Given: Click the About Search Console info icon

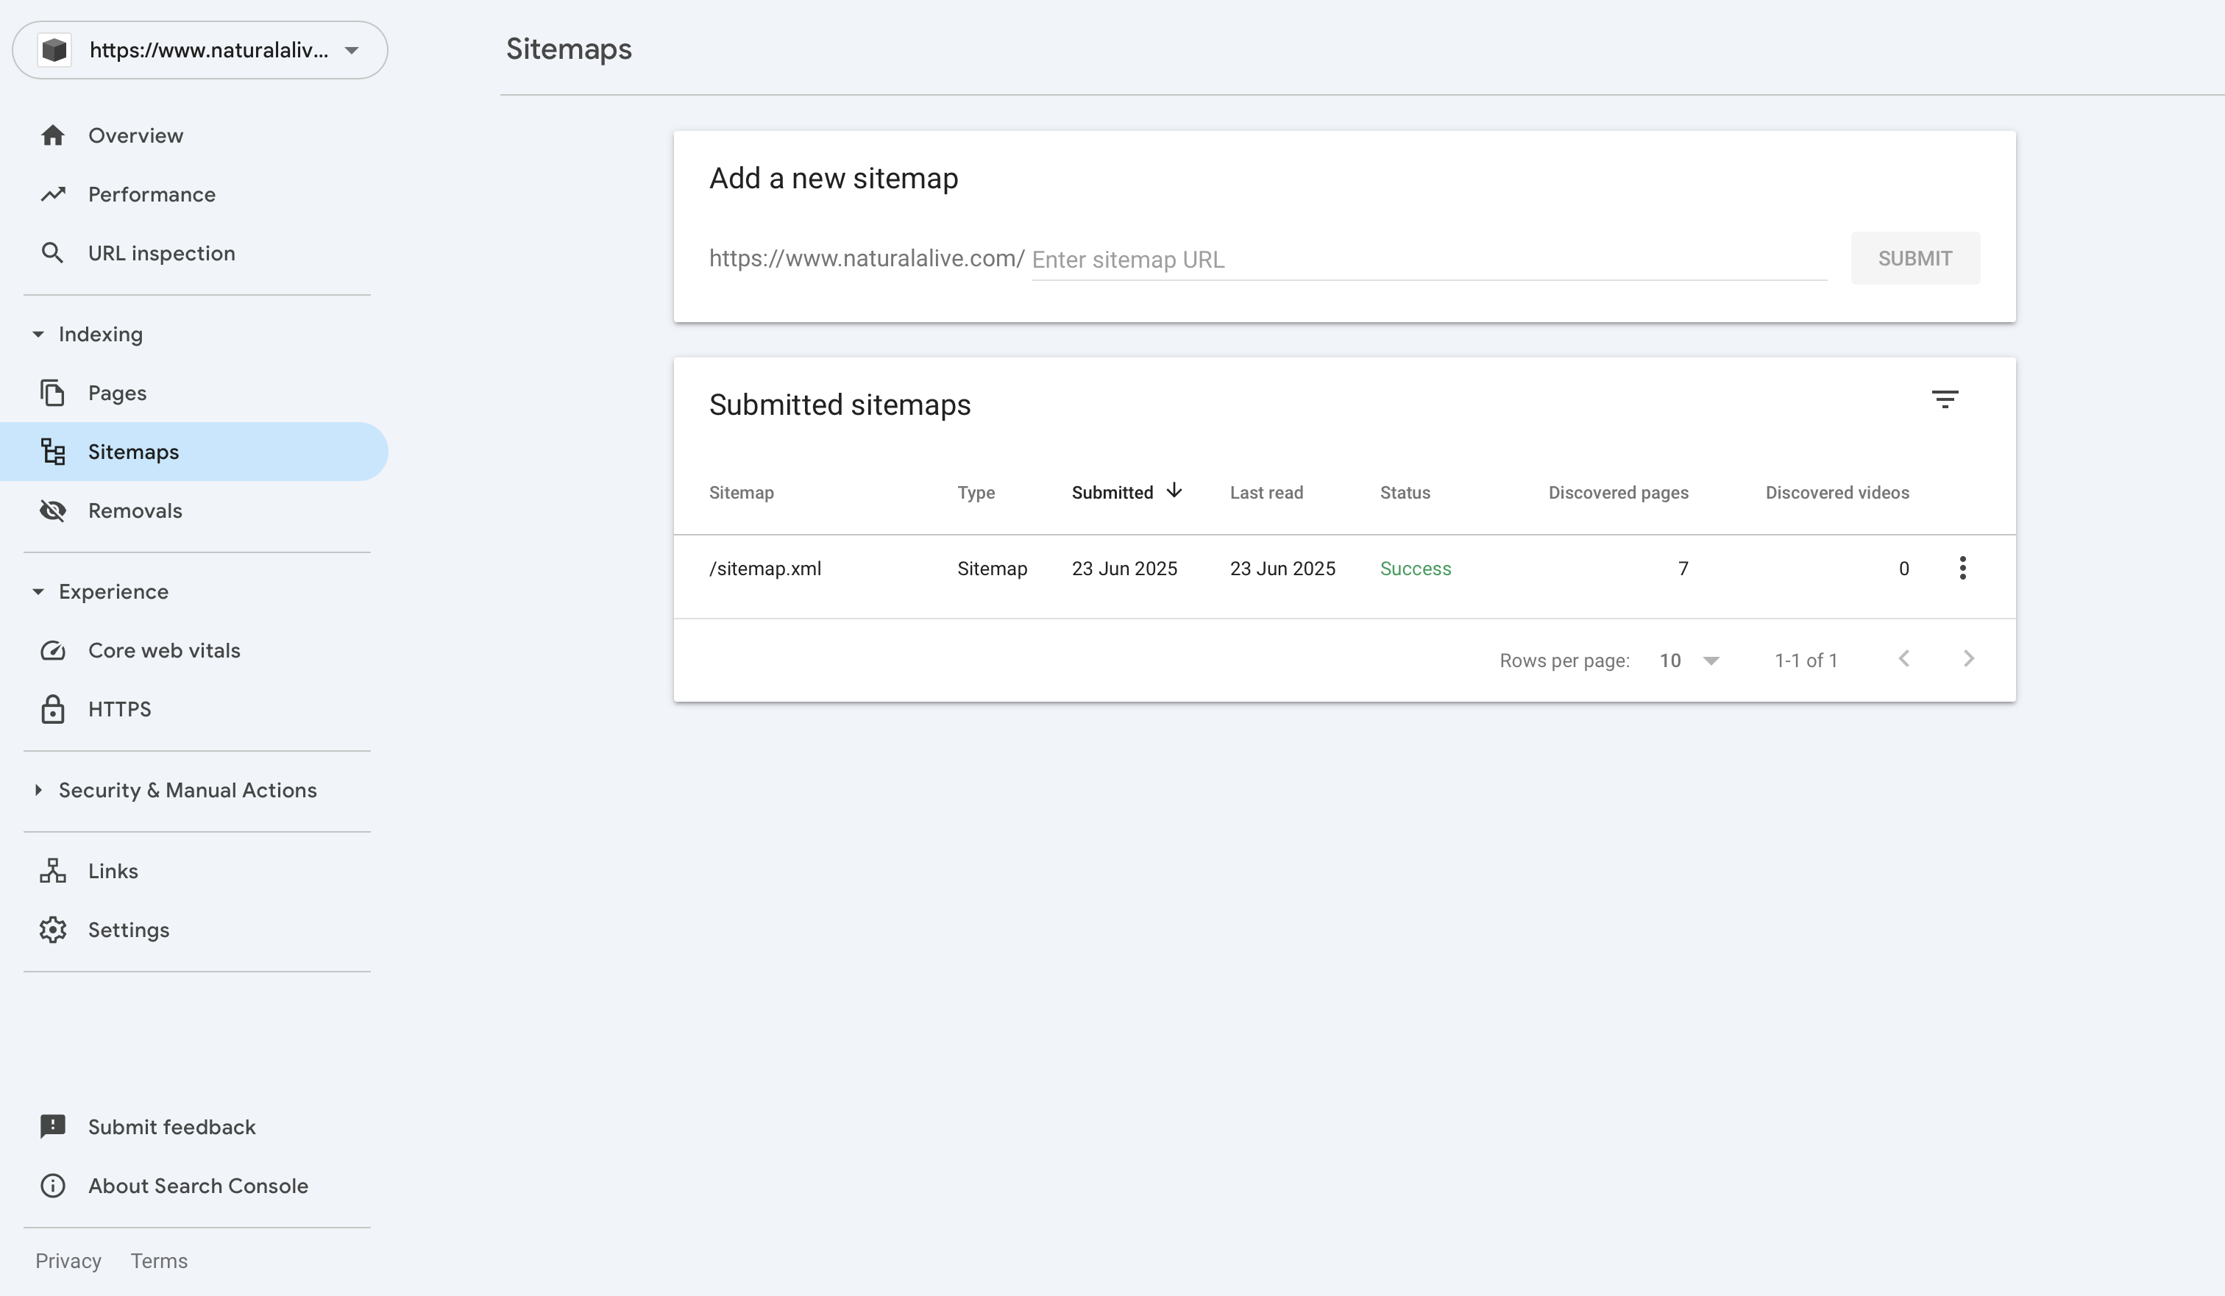Looking at the screenshot, I should [x=53, y=1186].
